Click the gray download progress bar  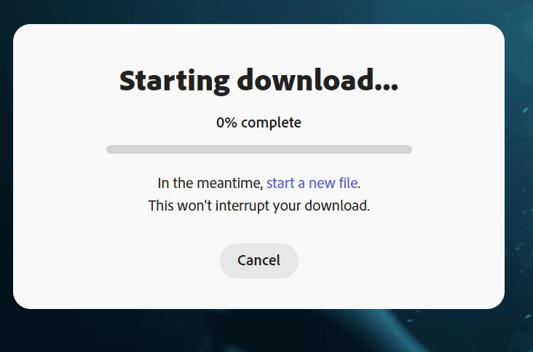tap(259, 149)
